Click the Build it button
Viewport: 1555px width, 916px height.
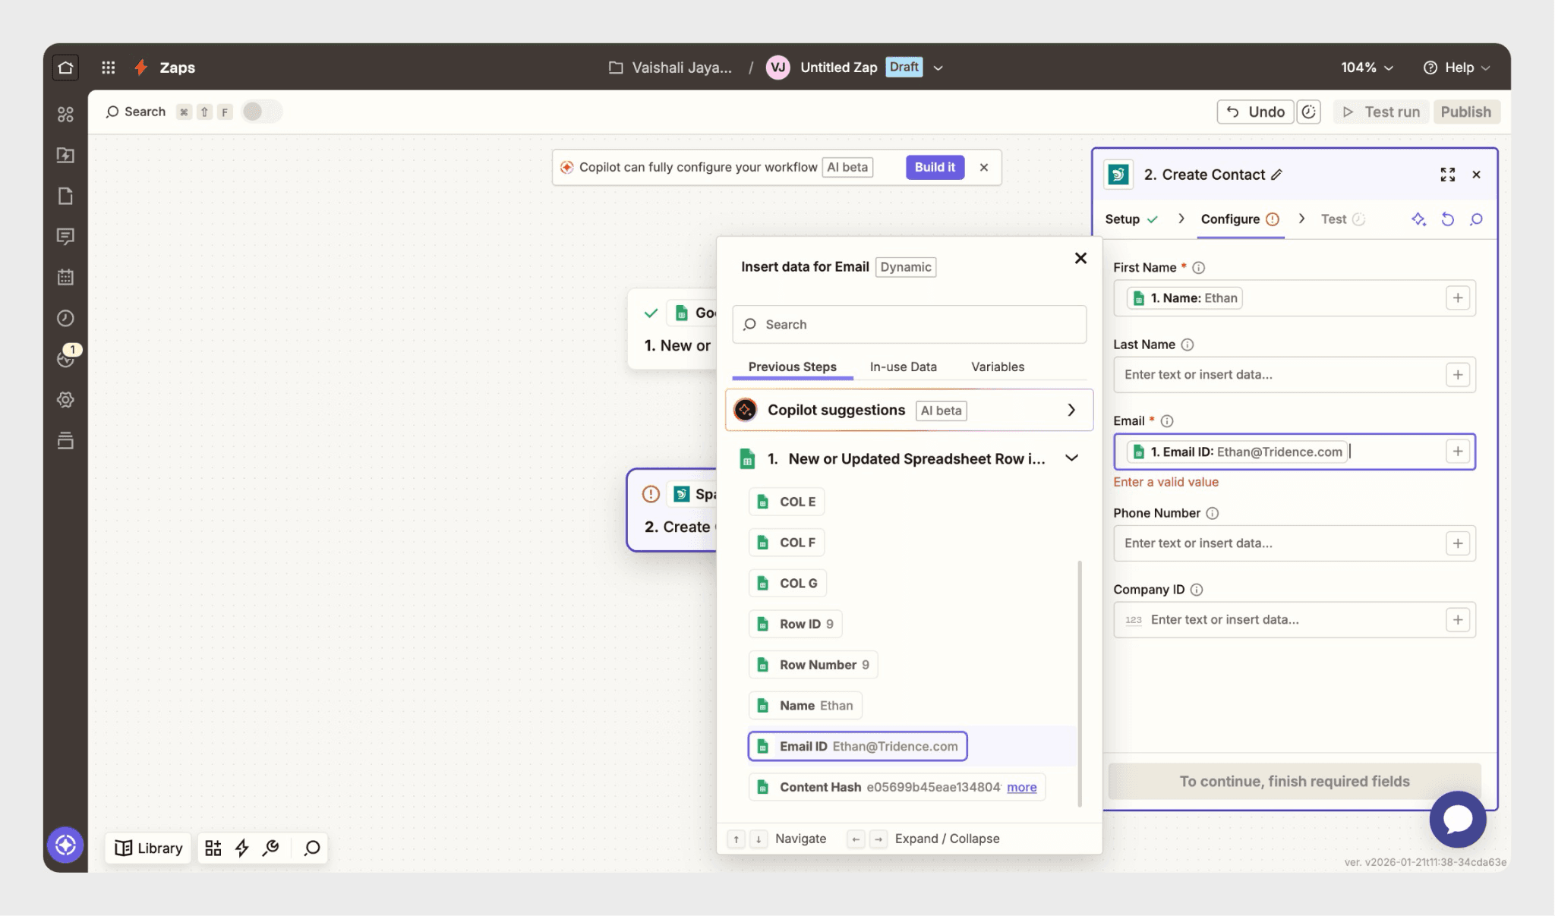point(935,167)
